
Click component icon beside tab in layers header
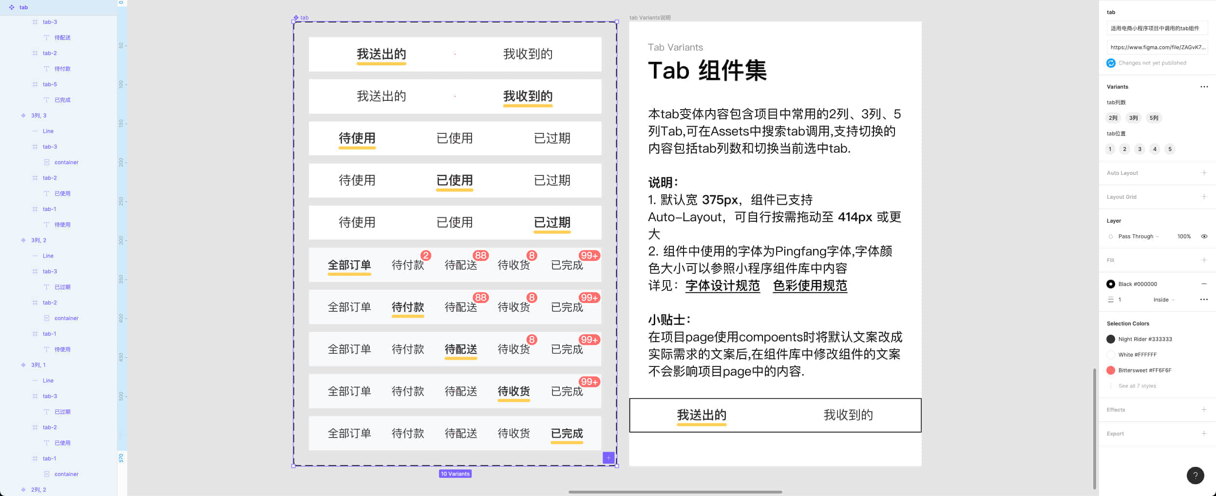point(12,7)
